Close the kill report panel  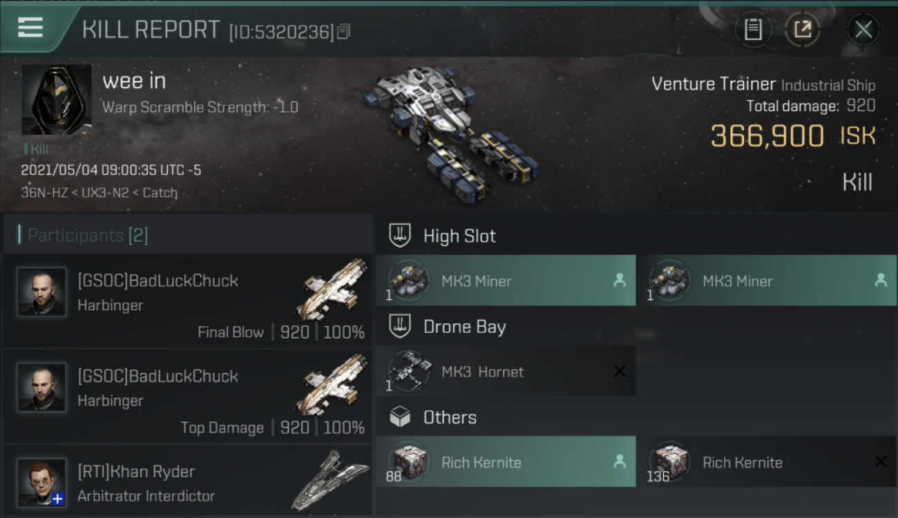[x=863, y=30]
